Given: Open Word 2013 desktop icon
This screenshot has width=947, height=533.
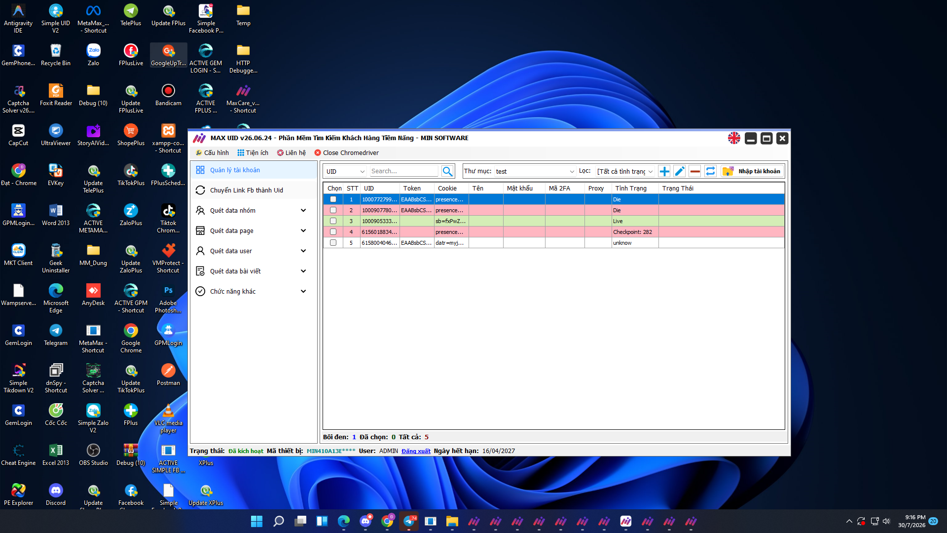Looking at the screenshot, I should pos(56,215).
